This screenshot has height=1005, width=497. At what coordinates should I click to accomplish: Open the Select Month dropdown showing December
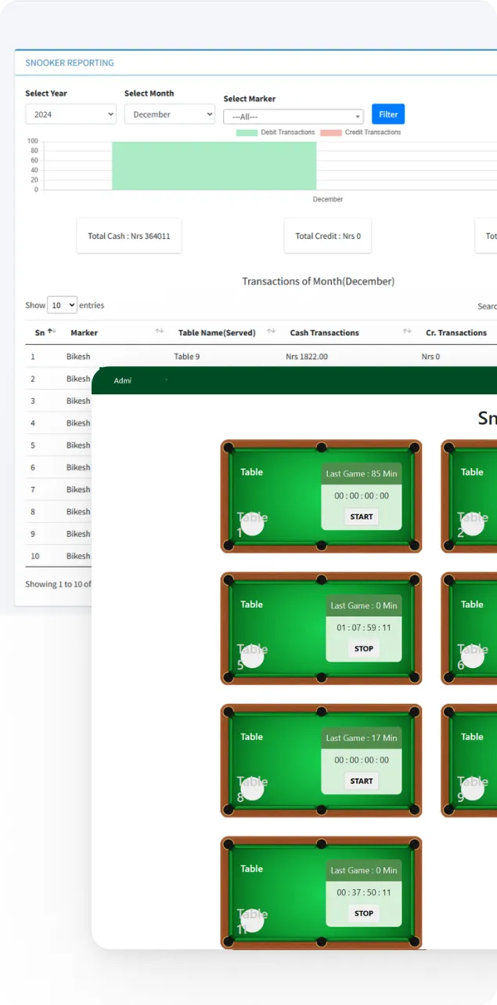pos(170,114)
